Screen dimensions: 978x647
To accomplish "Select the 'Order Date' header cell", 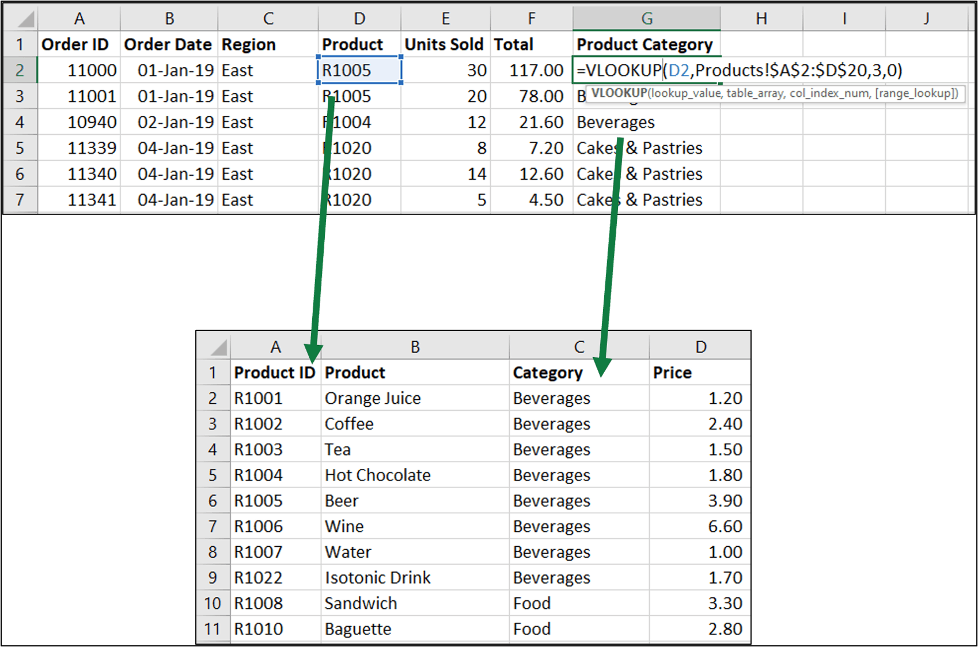I will (169, 44).
